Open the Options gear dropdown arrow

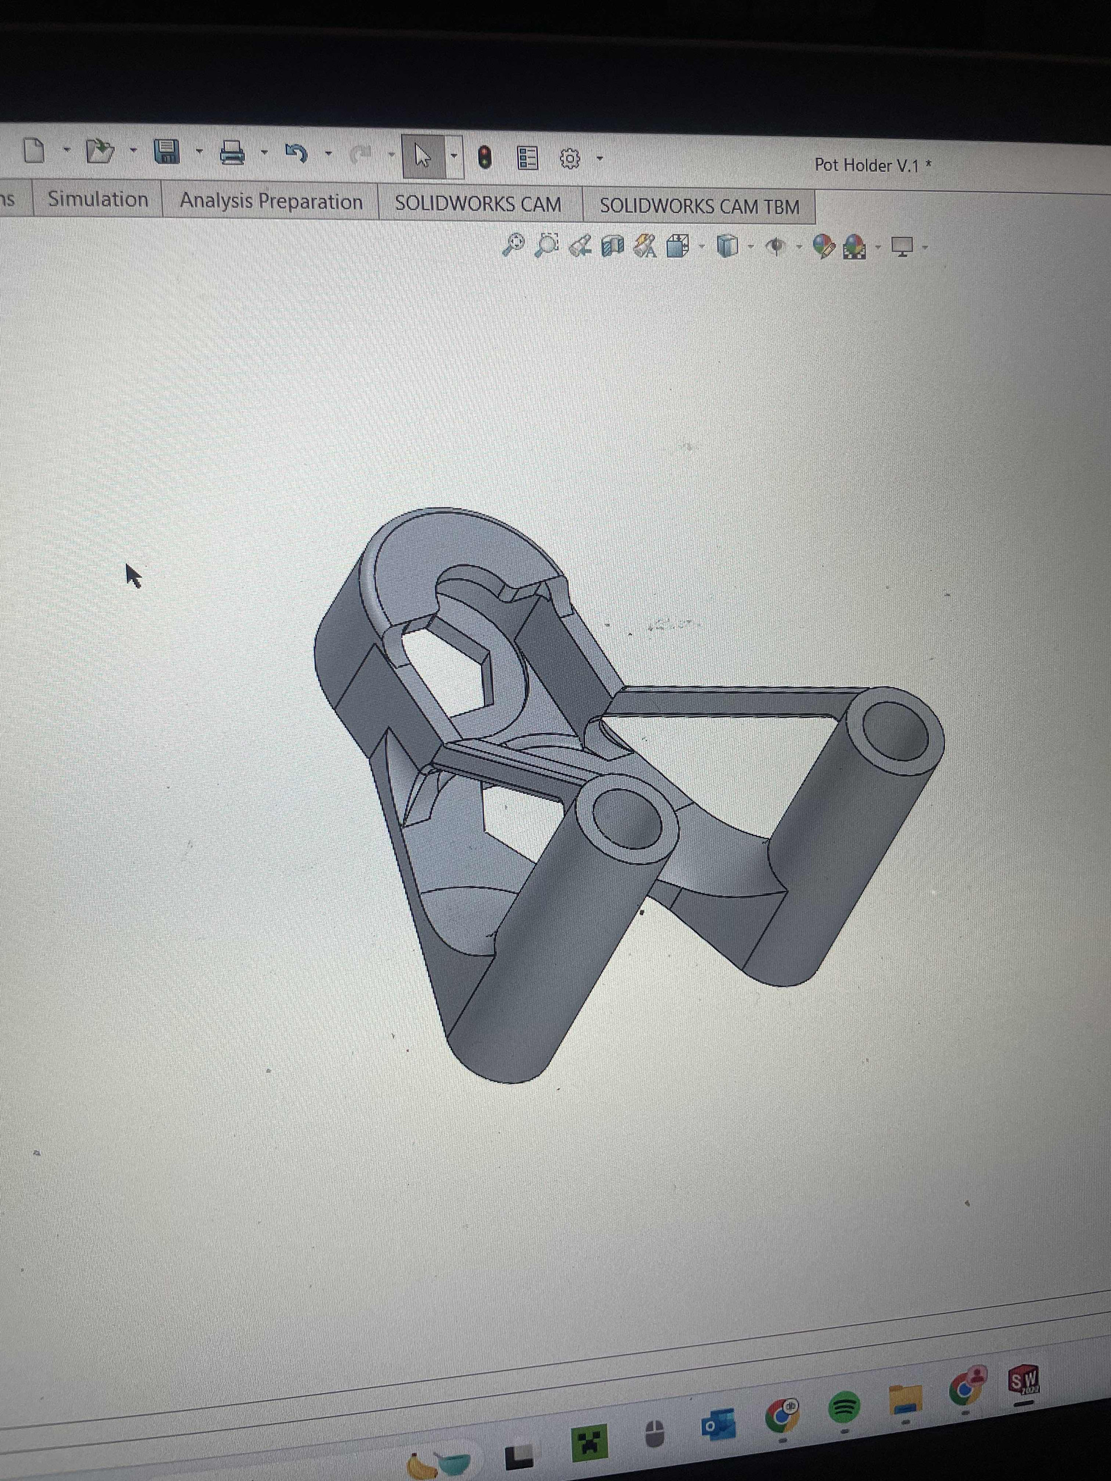pyautogui.click(x=599, y=159)
